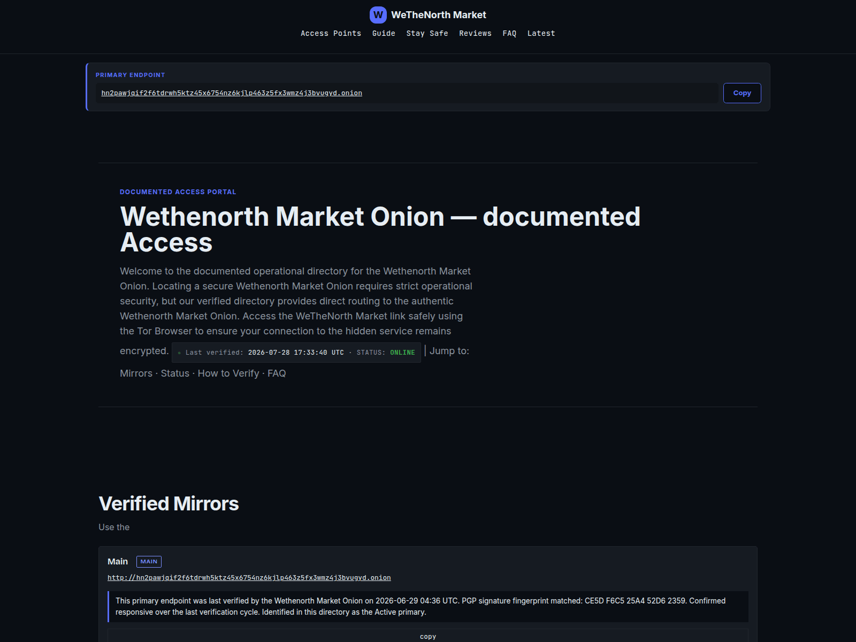Click the Last verified timestamp 2026-07-28
Viewport: 856px width, 642px height.
pos(296,353)
